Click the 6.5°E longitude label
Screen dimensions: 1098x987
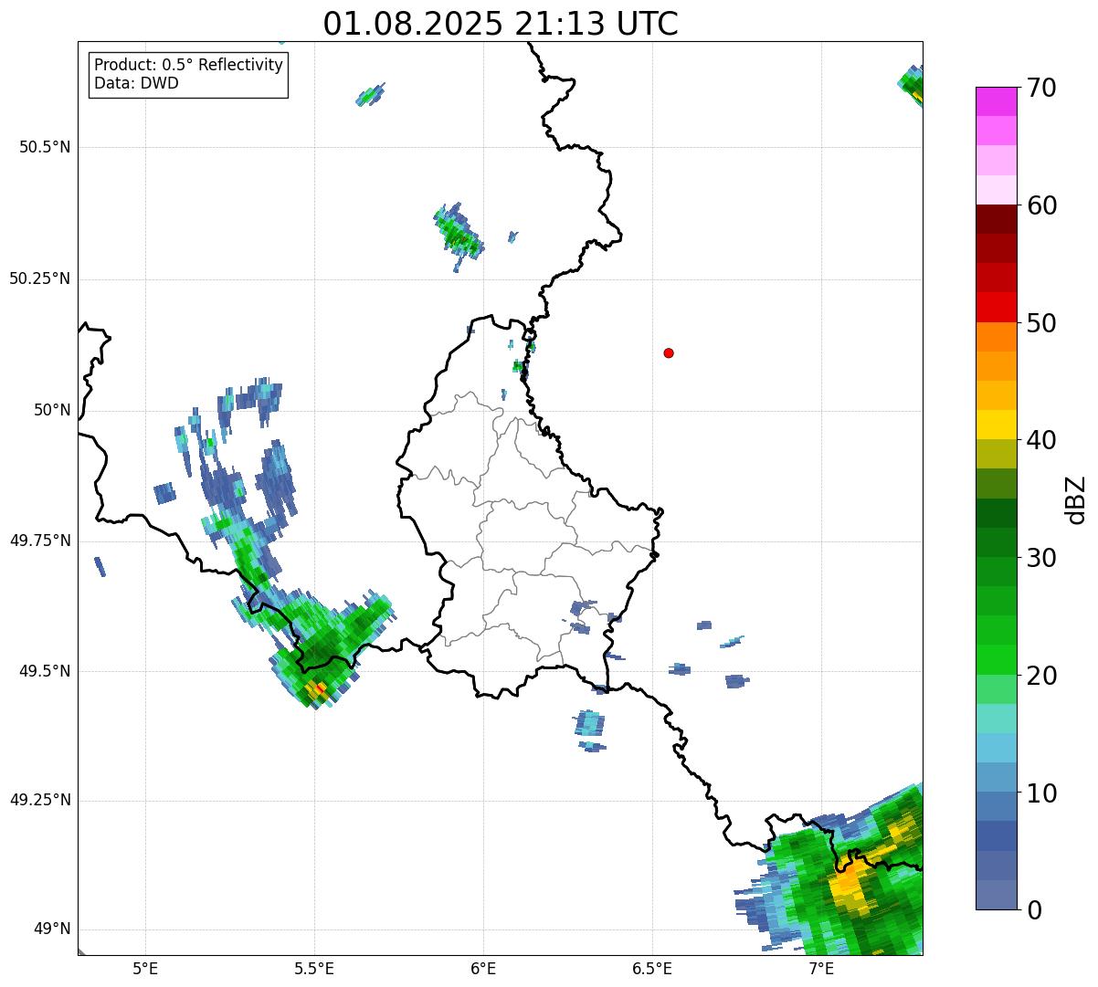pos(652,968)
